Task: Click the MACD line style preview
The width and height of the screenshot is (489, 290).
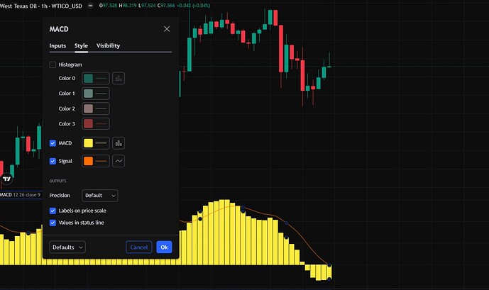Action: point(101,143)
